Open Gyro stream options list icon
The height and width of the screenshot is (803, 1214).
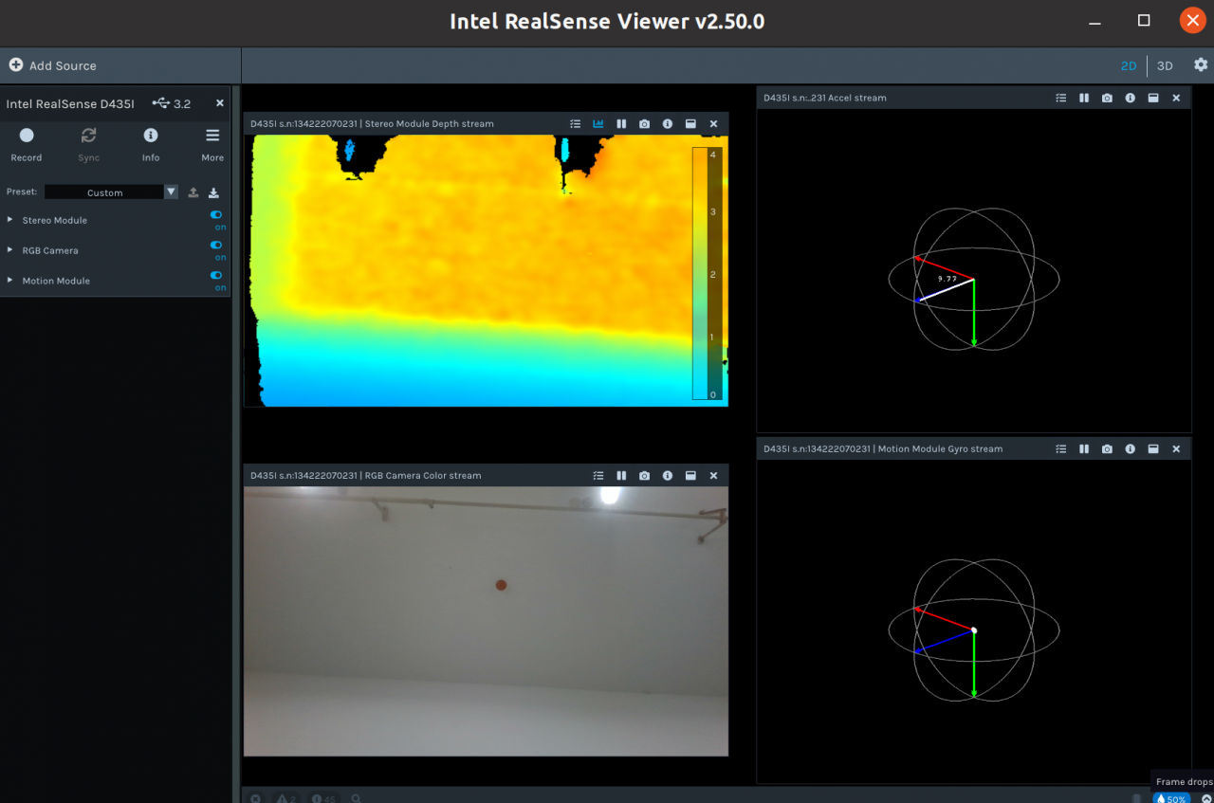point(1061,448)
